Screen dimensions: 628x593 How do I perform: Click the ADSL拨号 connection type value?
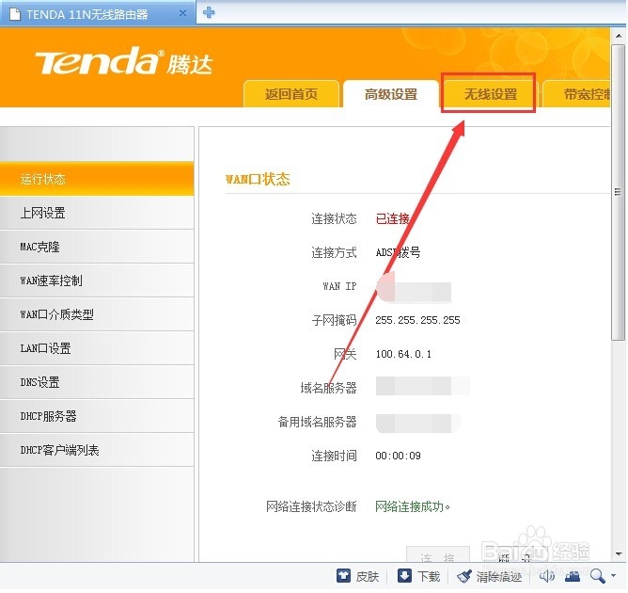[398, 252]
